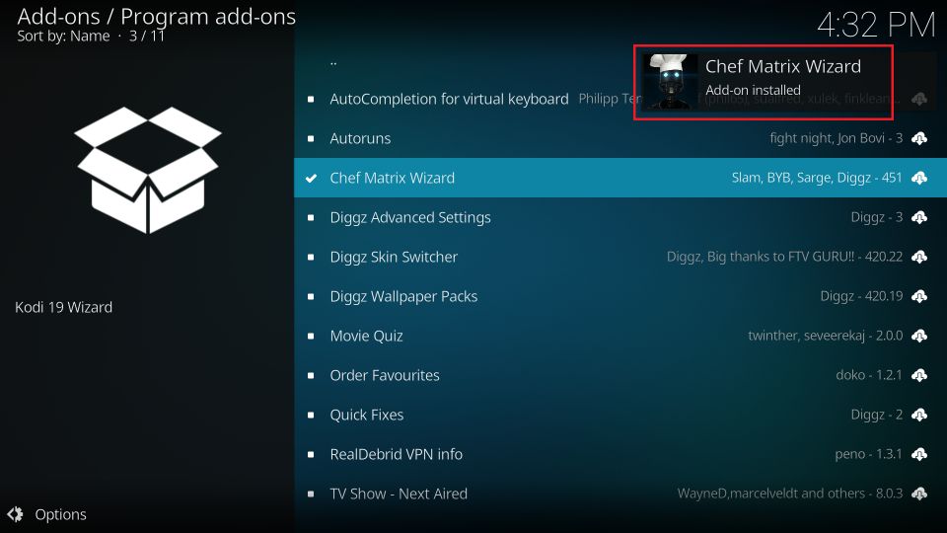Click cloud icon on Order Favourites row
Viewport: 947px width, 533px height.
point(919,375)
